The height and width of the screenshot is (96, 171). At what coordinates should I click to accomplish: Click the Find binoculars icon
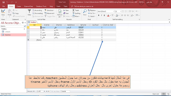[x=85, y=11]
